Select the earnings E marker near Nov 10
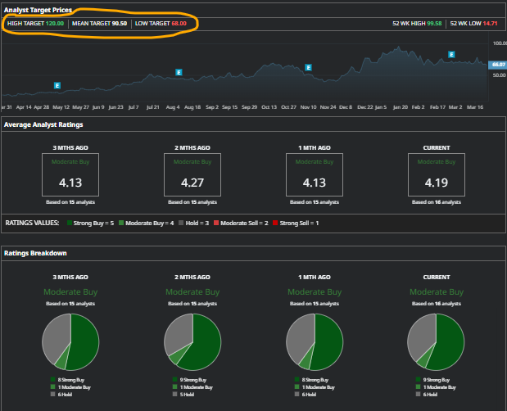Screen dimensions: 507x411 click(308, 68)
